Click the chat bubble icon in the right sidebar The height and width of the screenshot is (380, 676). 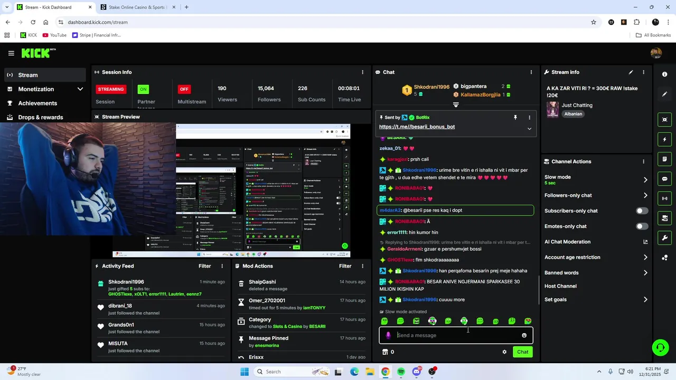click(x=664, y=179)
